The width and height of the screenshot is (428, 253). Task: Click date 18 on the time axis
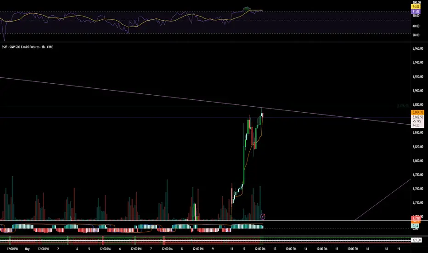[386, 249]
